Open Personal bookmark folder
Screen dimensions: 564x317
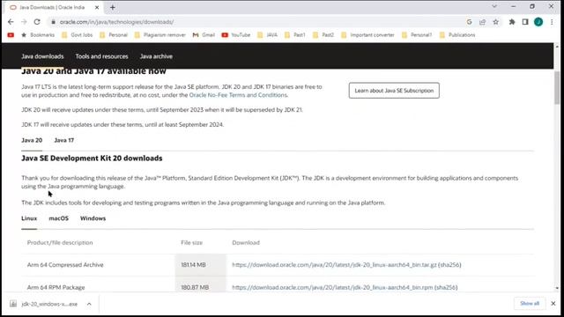tap(114, 35)
